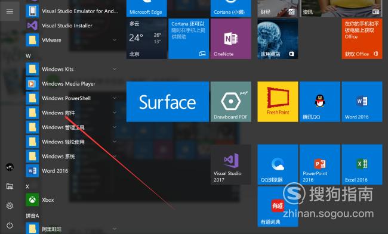Open the hamburger menu icon
This screenshot has width=388, height=234.
click(10, 11)
